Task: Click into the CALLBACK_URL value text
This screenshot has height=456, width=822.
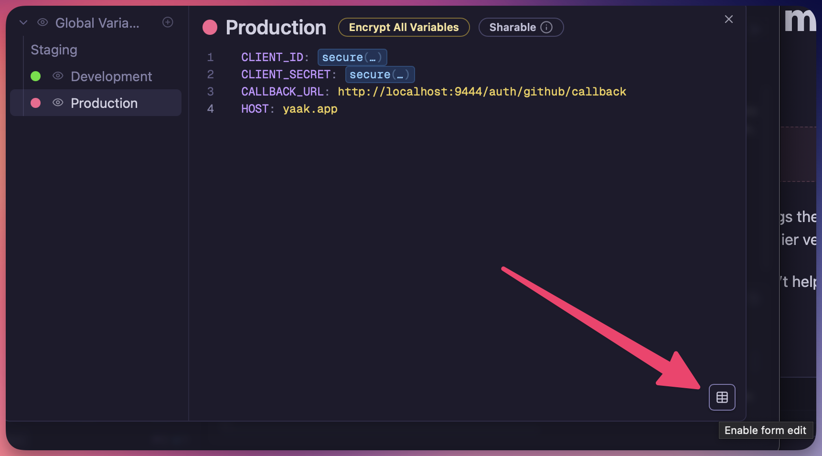Action: pyautogui.click(x=481, y=92)
